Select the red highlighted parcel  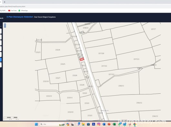click(82, 59)
